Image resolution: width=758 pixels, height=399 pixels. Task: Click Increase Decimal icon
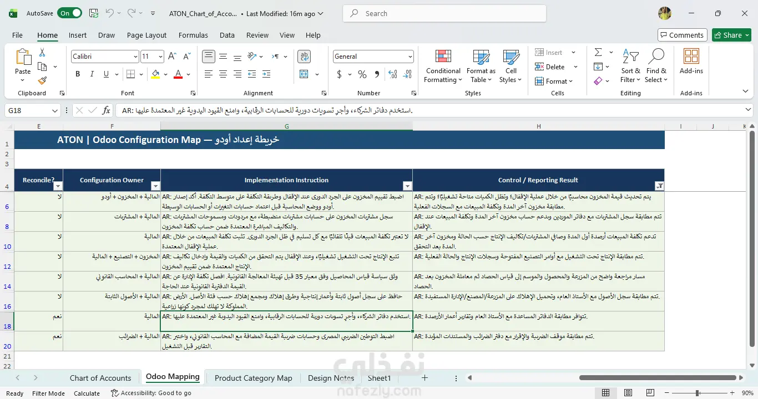(393, 74)
